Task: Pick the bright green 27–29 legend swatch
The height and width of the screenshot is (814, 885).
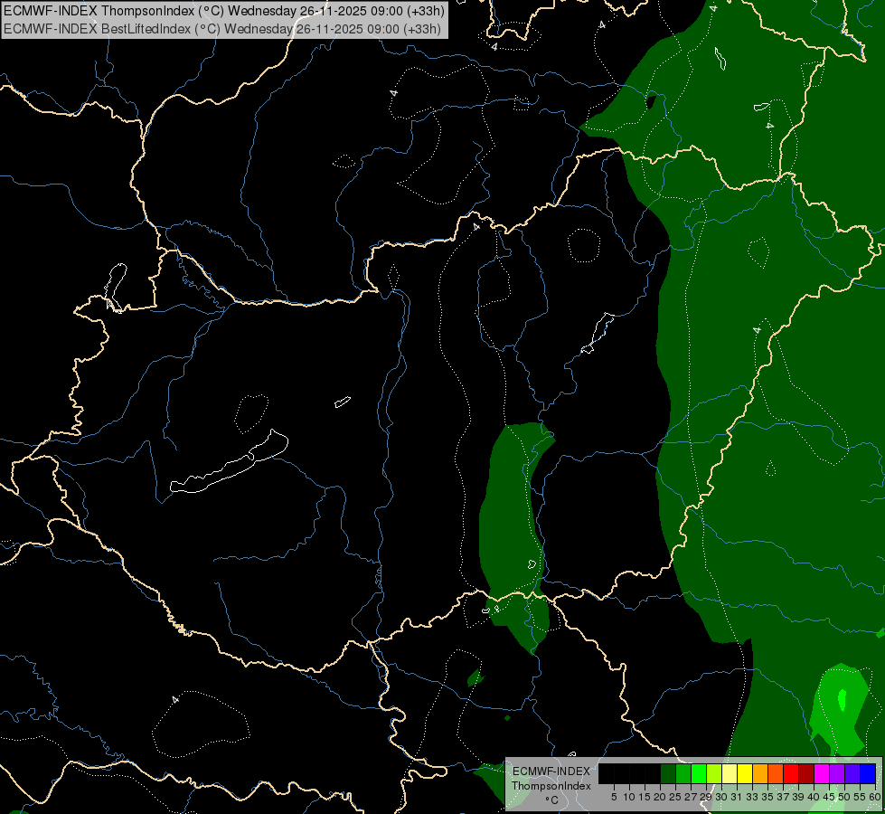Action: pyautogui.click(x=699, y=773)
